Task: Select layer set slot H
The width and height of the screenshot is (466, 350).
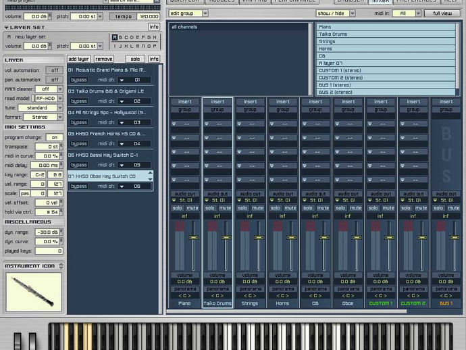Action: pos(155,37)
